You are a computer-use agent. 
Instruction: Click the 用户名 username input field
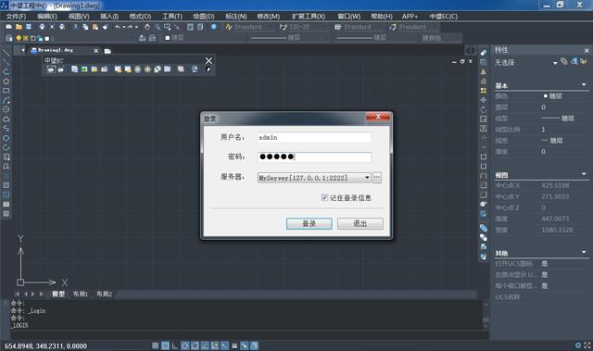(x=314, y=137)
